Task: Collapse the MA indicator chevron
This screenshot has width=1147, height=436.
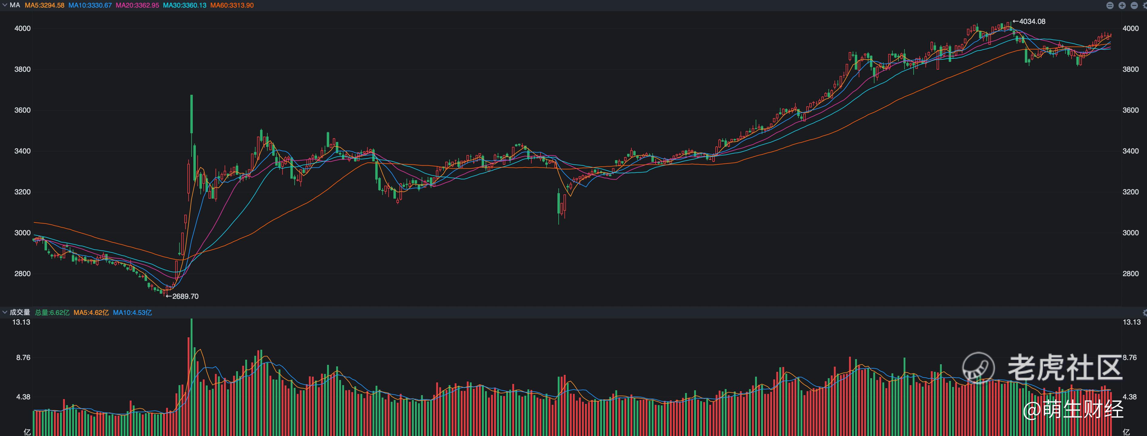Action: pos(5,5)
